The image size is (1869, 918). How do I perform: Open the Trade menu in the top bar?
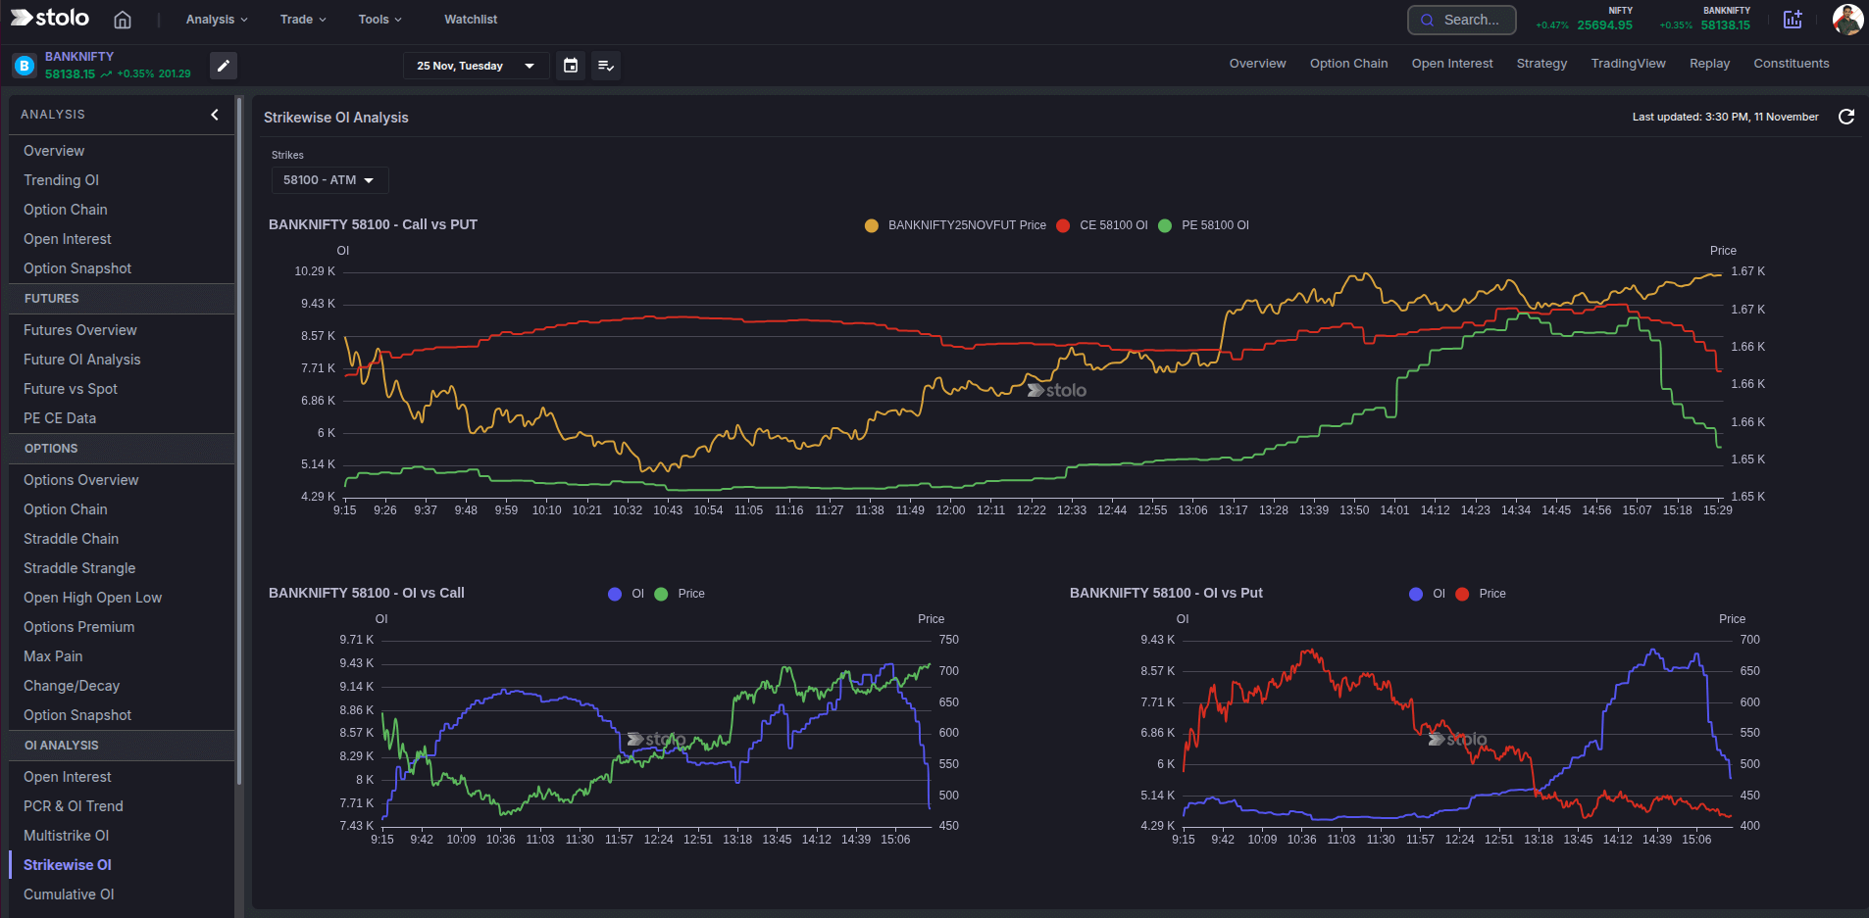point(302,19)
